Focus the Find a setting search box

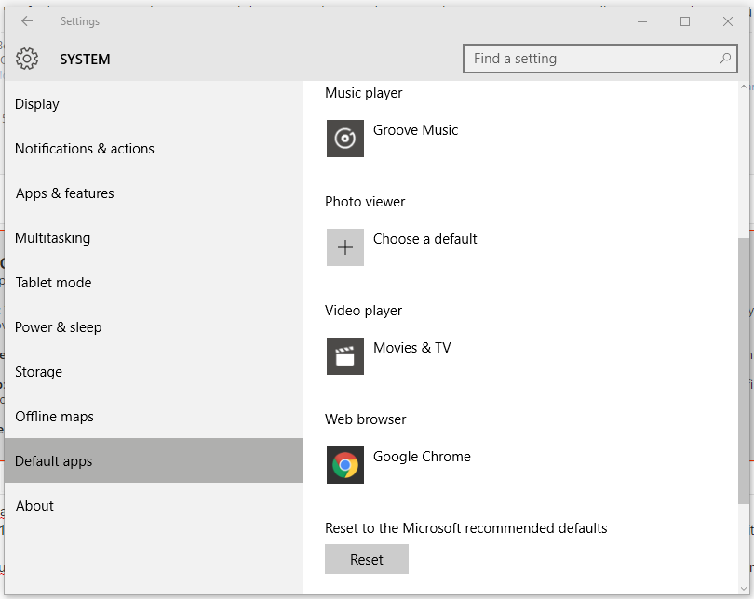click(600, 59)
